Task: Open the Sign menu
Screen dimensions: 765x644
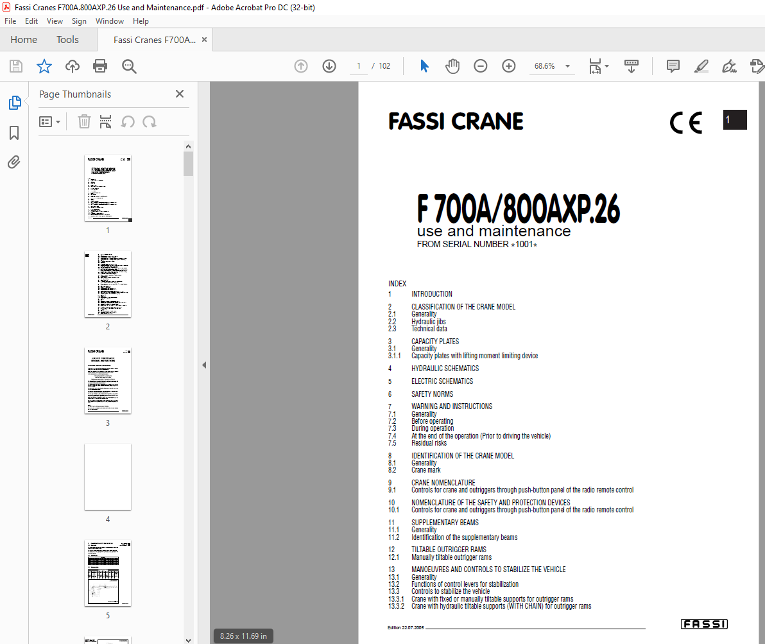Action: coord(79,21)
